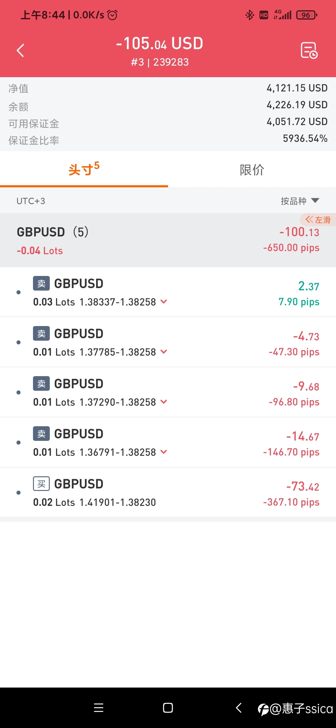Open Android recent apps menu button
This screenshot has width=336, height=728.
point(99,708)
